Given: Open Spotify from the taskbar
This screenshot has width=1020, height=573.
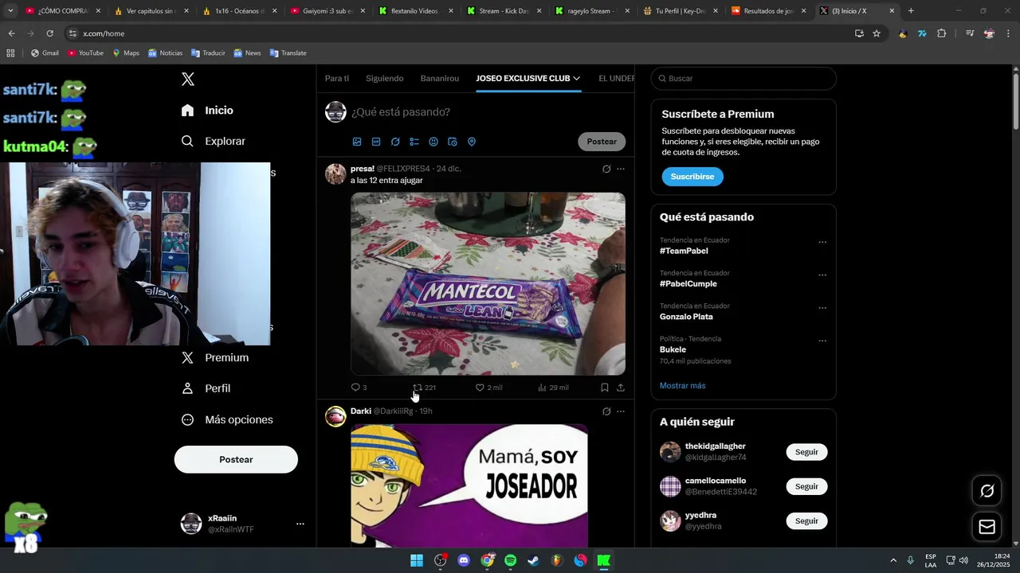Looking at the screenshot, I should 511,560.
